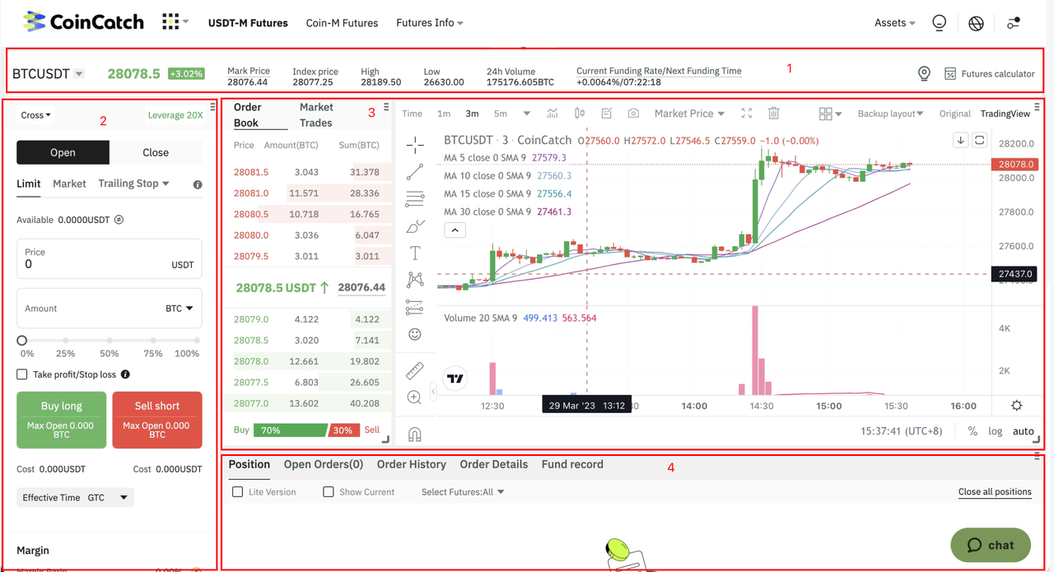Switch chart to TradingView view
Viewport: 1054px width, 572px height.
coord(1005,114)
